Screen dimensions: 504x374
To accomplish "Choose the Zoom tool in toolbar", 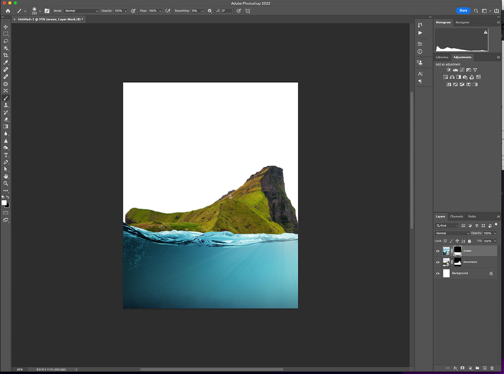I will click(6, 183).
